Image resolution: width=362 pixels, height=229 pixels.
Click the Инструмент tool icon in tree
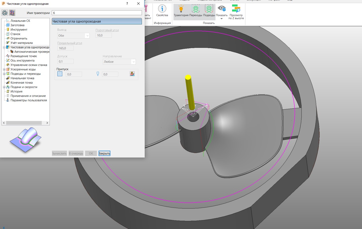(x=8, y=30)
